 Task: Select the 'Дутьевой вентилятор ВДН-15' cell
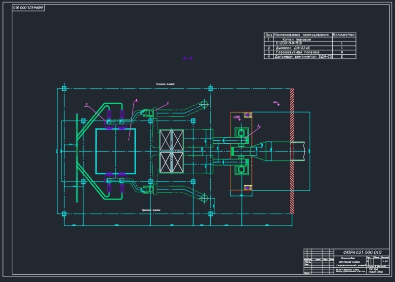303,57
